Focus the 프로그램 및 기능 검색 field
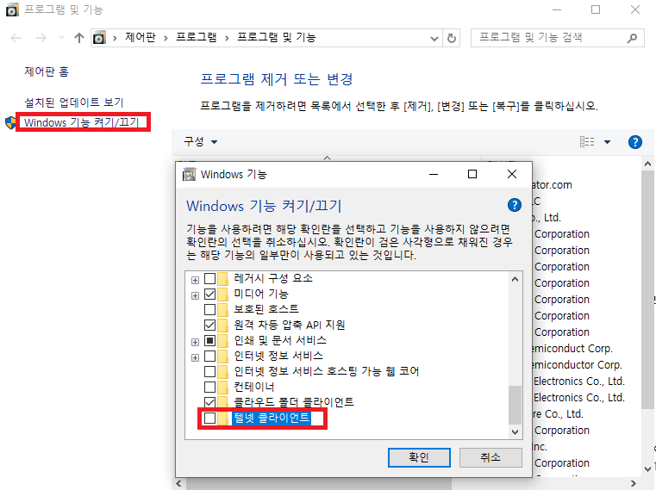The width and height of the screenshot is (656, 490). (x=557, y=38)
